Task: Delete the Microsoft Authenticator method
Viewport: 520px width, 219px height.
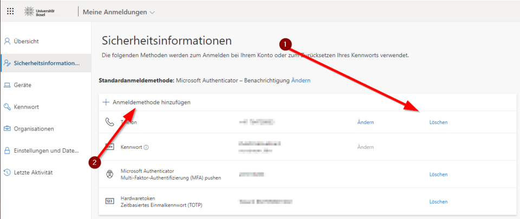Action: 438,174
